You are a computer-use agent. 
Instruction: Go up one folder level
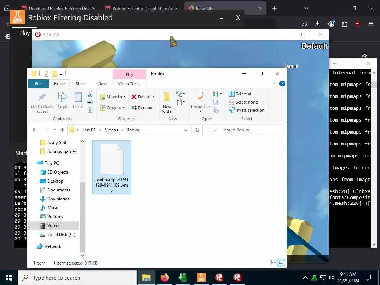[62, 130]
